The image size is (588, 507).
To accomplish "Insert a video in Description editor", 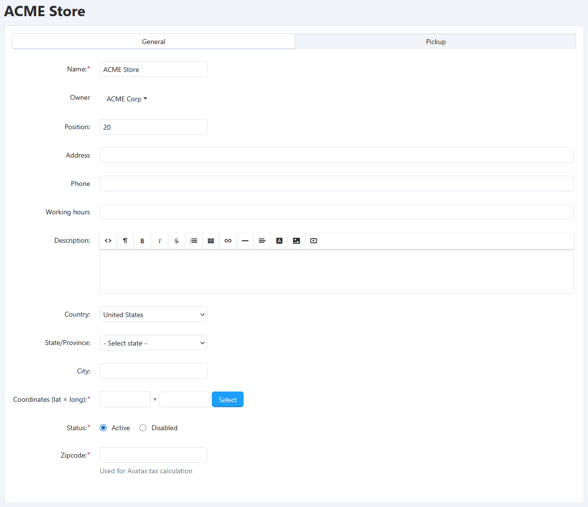I will 314,241.
